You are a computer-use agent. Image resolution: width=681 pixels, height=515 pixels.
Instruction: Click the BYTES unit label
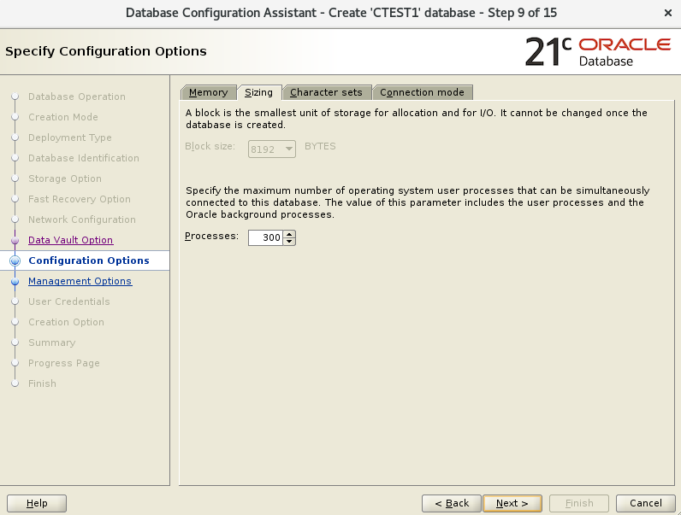(x=320, y=147)
